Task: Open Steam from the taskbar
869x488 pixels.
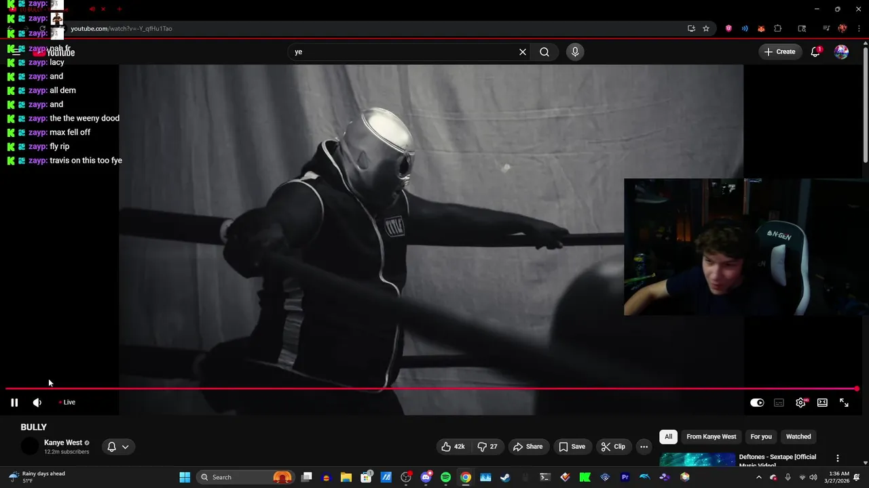Action: (505, 477)
